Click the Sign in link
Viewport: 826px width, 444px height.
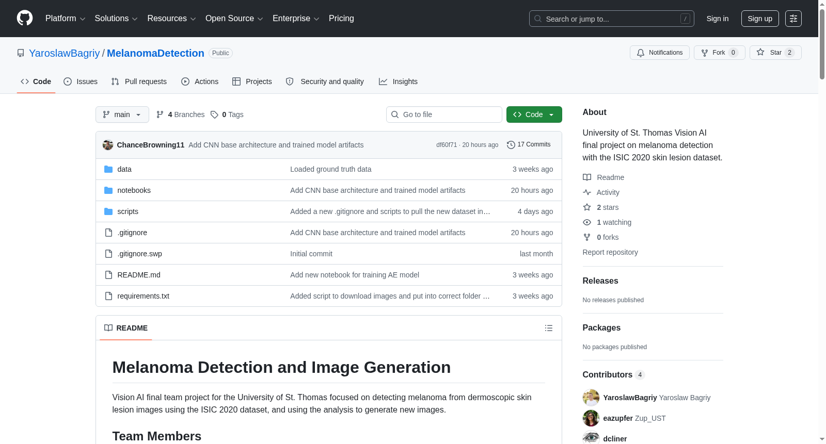click(718, 19)
